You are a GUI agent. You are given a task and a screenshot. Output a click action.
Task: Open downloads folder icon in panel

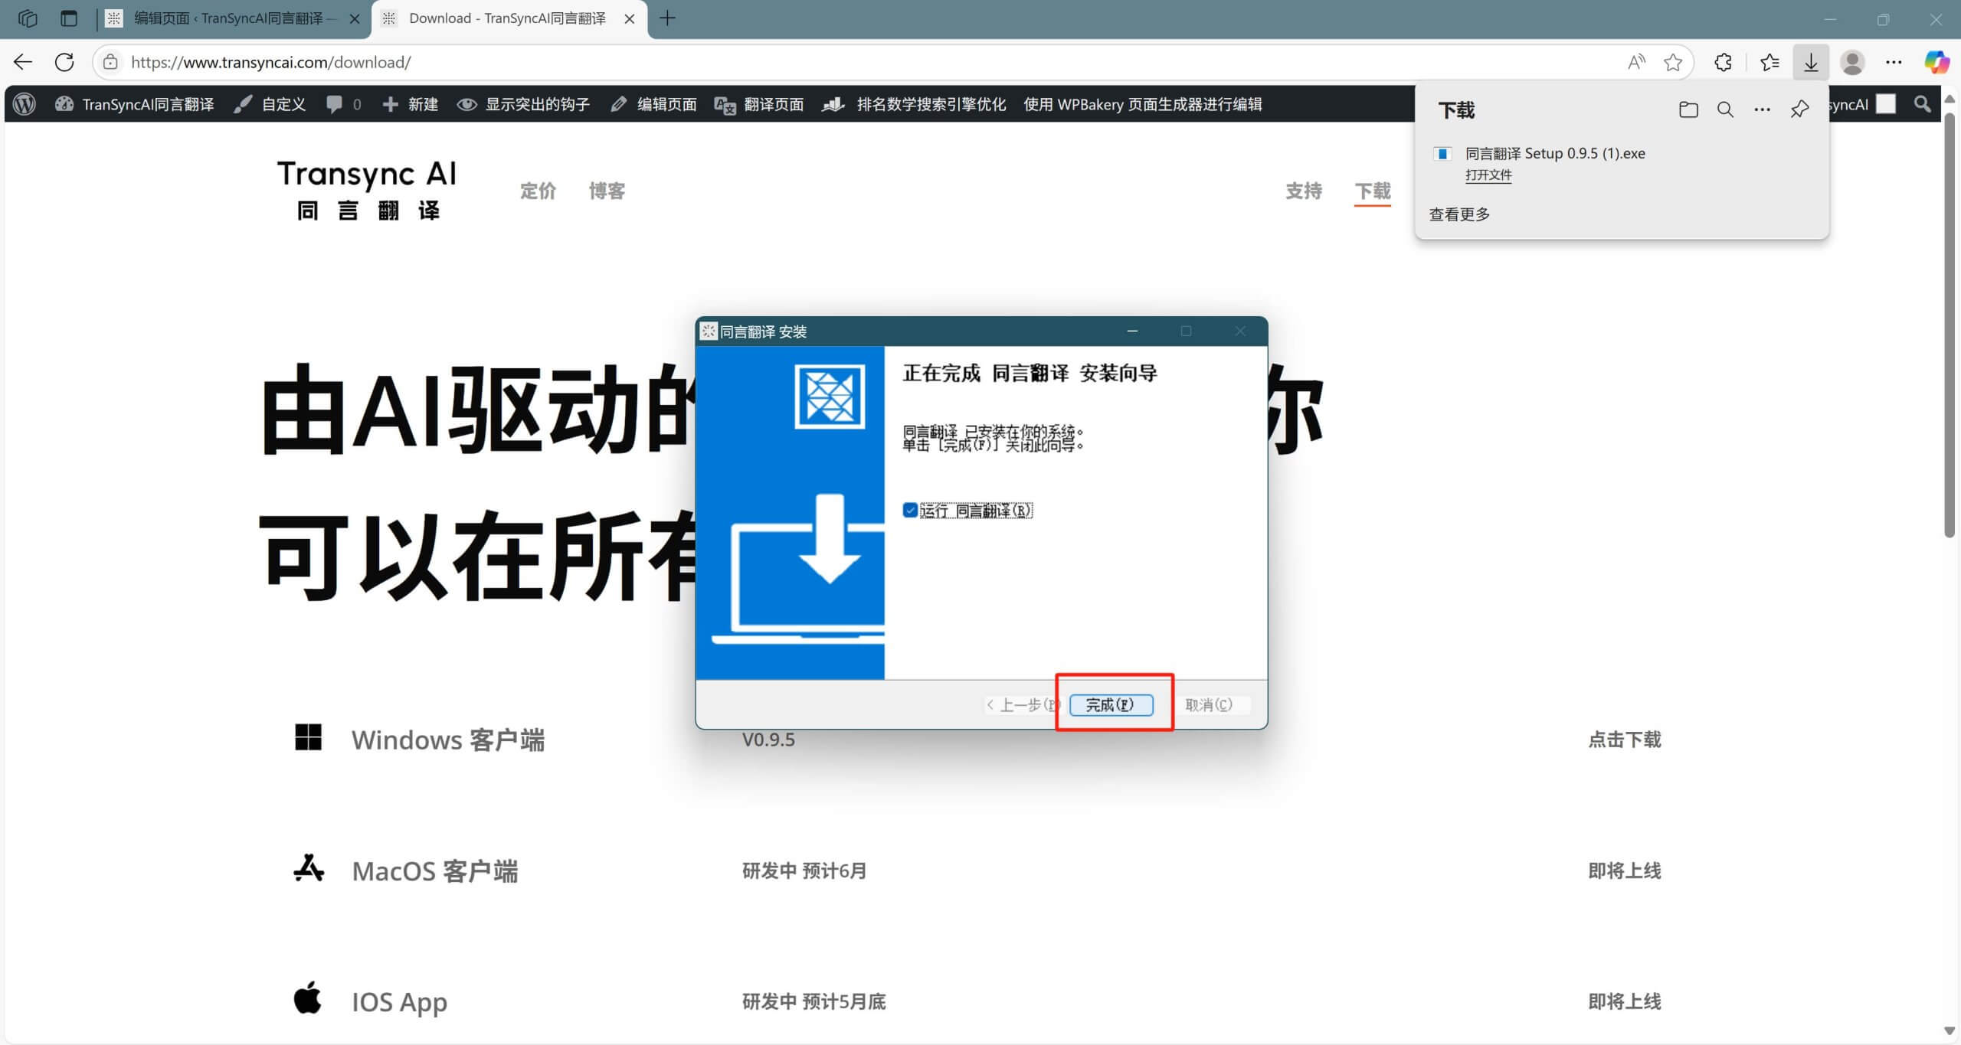(1688, 109)
